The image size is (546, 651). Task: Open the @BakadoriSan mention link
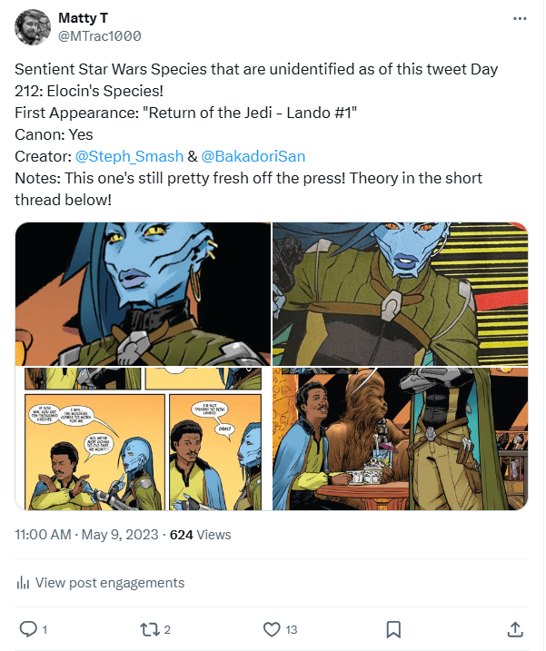click(253, 156)
